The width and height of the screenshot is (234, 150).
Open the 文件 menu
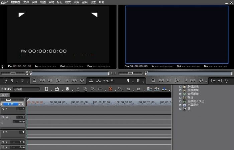click(x=26, y=2)
